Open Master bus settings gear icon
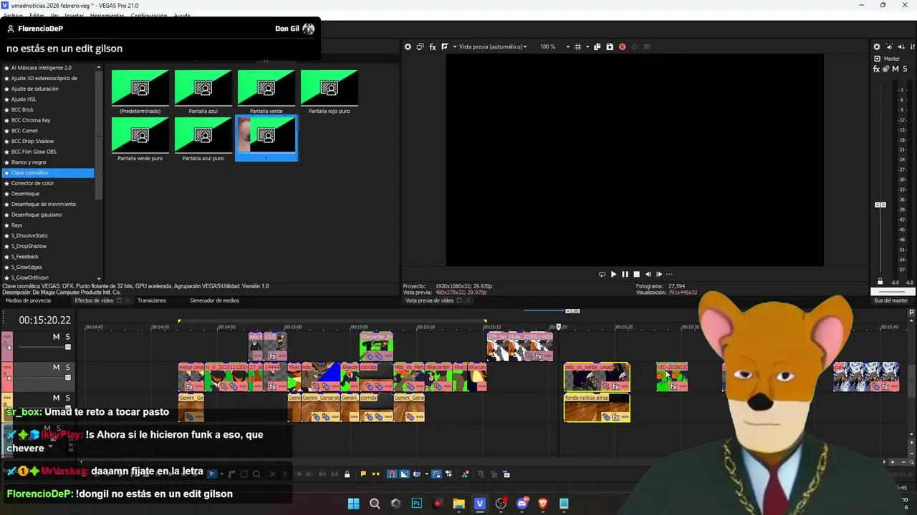Viewport: 917px width, 515px height. pos(877,47)
